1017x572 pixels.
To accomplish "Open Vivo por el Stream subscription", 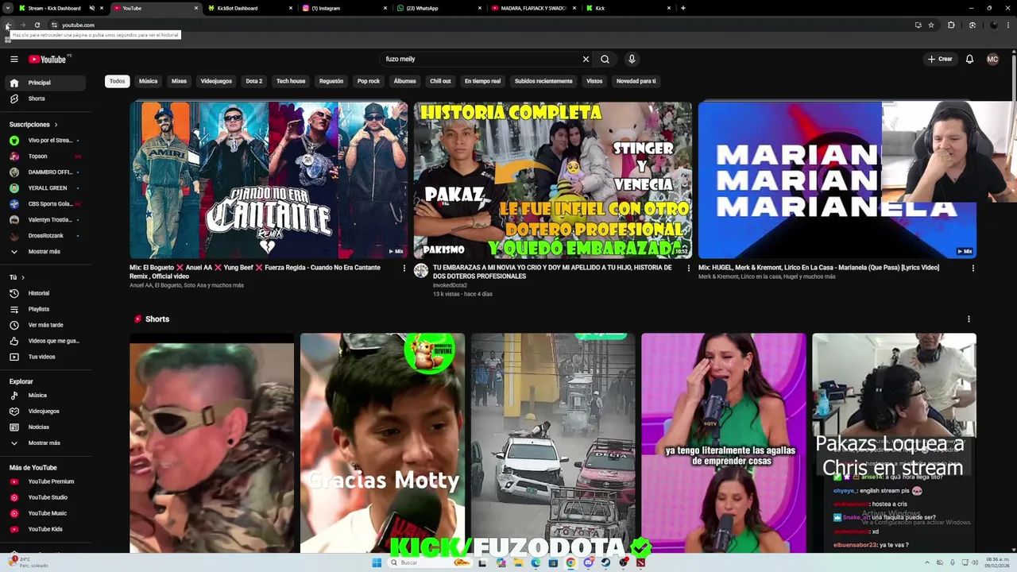I will coord(44,141).
